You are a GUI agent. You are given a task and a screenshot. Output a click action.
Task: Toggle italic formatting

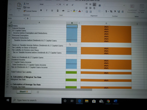(x=46, y=10)
